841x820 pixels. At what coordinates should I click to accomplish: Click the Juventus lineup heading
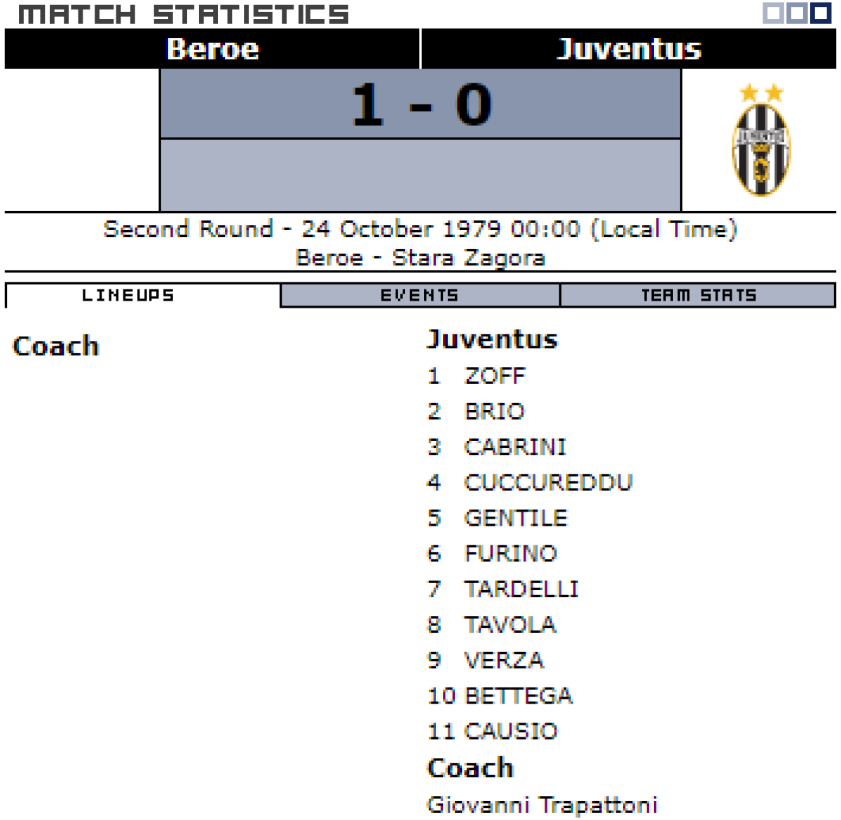(x=492, y=340)
